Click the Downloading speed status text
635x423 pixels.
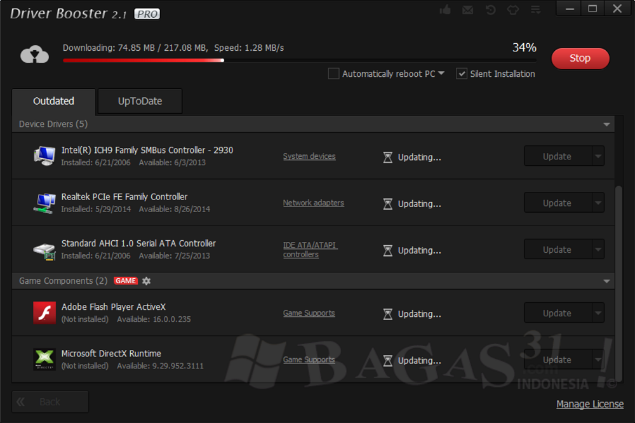point(173,48)
